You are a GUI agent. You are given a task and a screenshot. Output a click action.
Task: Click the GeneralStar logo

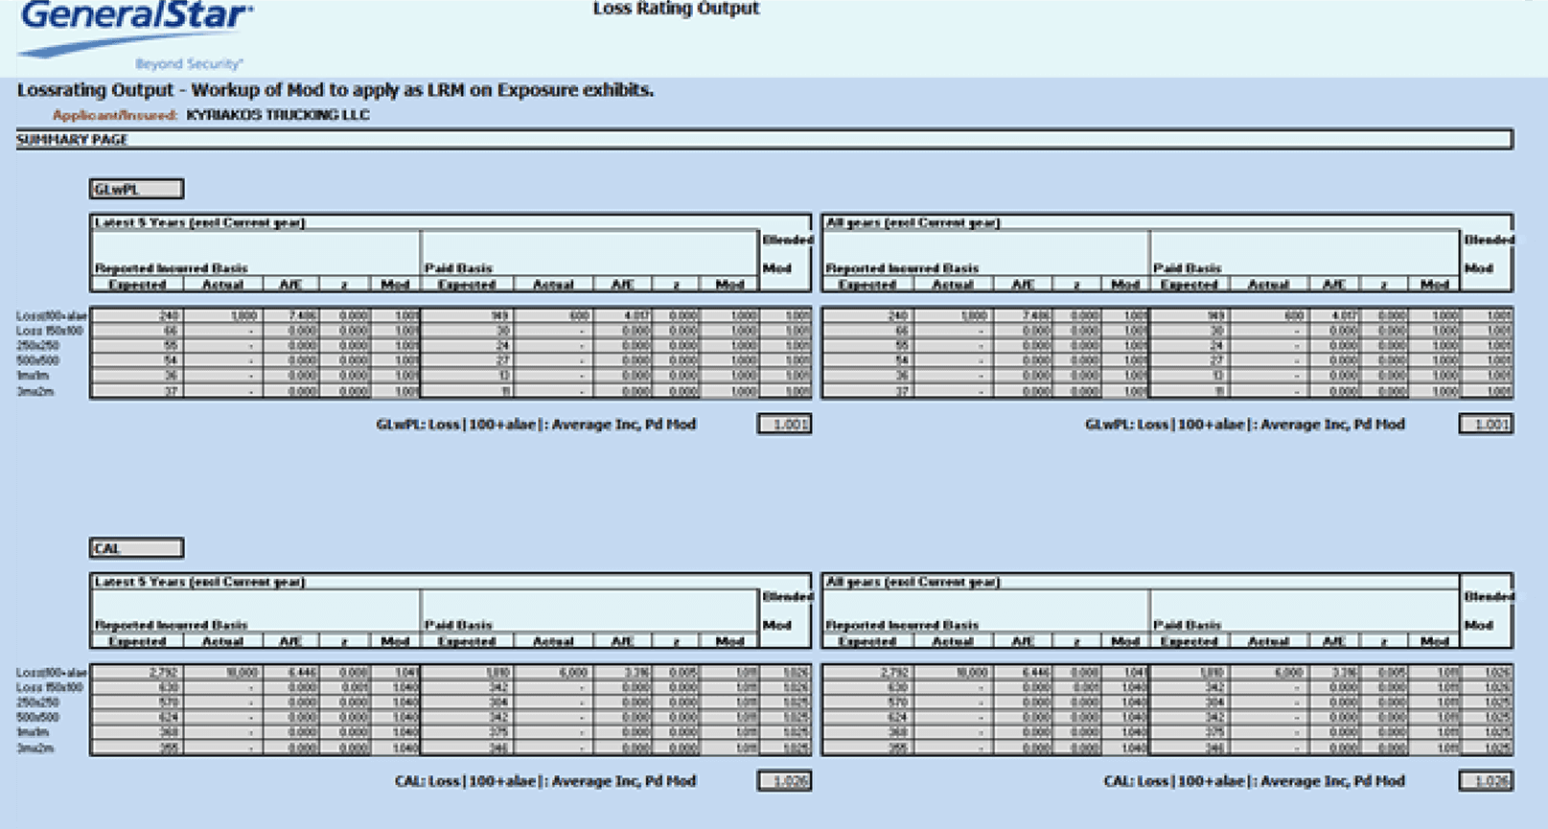coord(136,35)
